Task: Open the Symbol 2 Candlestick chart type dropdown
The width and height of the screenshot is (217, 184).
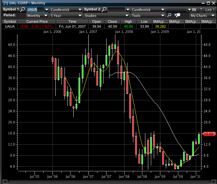Action: pyautogui.click(x=148, y=10)
